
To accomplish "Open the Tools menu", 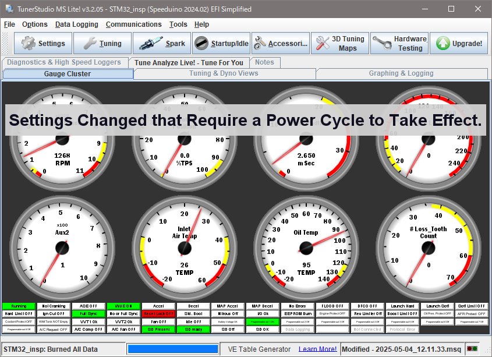I will pyautogui.click(x=178, y=24).
